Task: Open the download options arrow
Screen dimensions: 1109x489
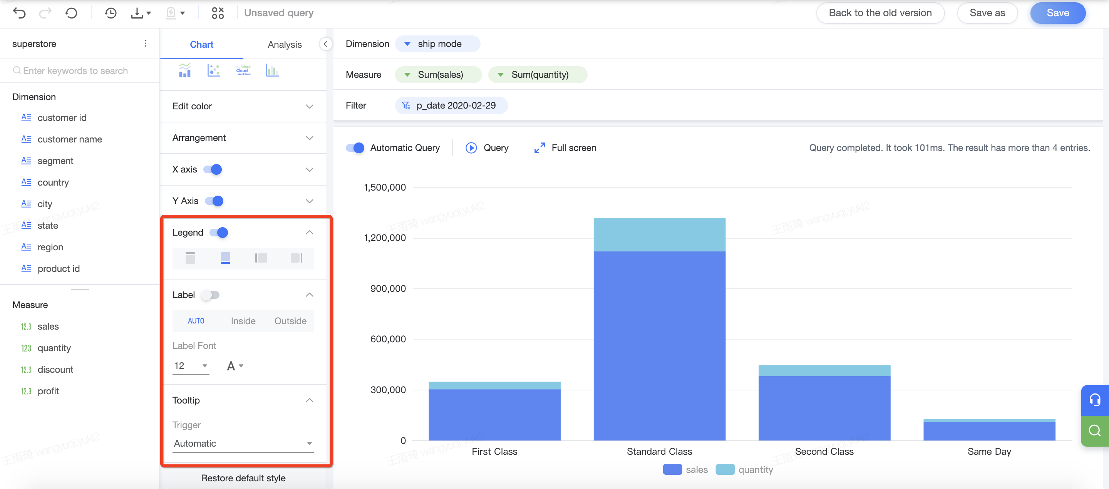Action: tap(149, 13)
